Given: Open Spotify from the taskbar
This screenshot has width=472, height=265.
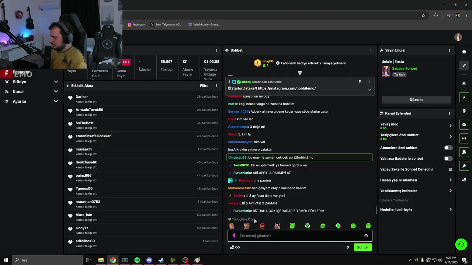Looking at the screenshot, I should coord(137,260).
